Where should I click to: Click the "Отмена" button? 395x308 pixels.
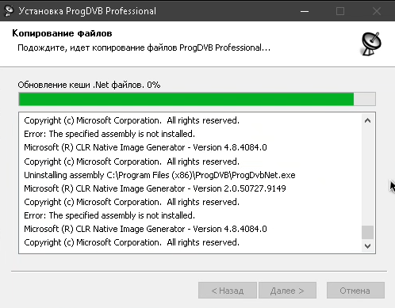click(355, 291)
